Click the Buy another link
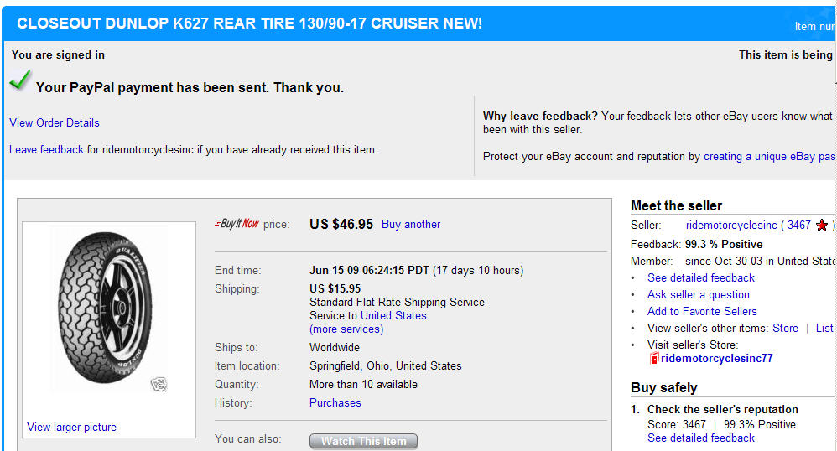Viewport: 837px width, 451px height. coord(411,224)
